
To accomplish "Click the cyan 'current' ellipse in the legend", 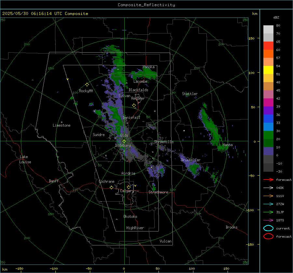I will point(268,228).
